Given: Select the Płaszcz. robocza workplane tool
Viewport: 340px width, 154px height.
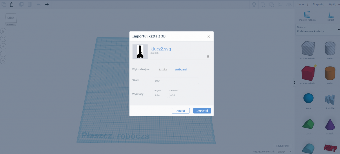Looking at the screenshot, I should pos(307,17).
